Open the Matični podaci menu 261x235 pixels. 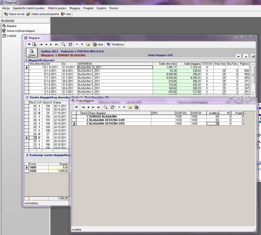pos(57,8)
